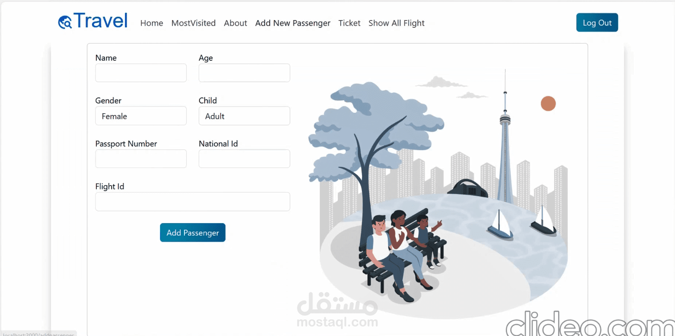This screenshot has width=675, height=336.
Task: Go to the MostVisited page
Action: point(193,23)
